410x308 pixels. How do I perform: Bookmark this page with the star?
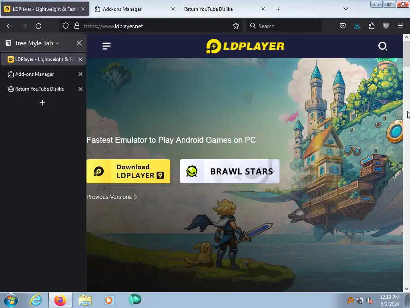[x=235, y=26]
